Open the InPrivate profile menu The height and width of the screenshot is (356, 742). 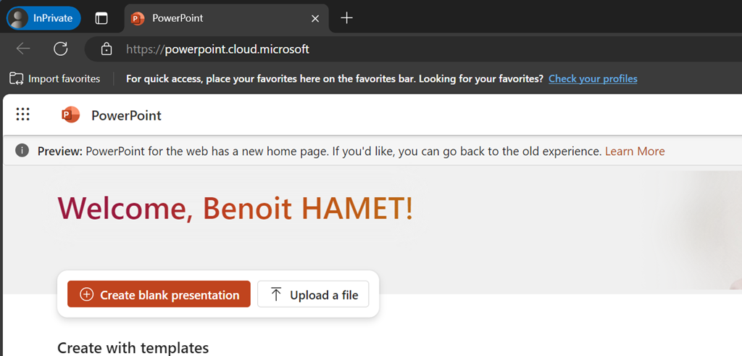[43, 18]
